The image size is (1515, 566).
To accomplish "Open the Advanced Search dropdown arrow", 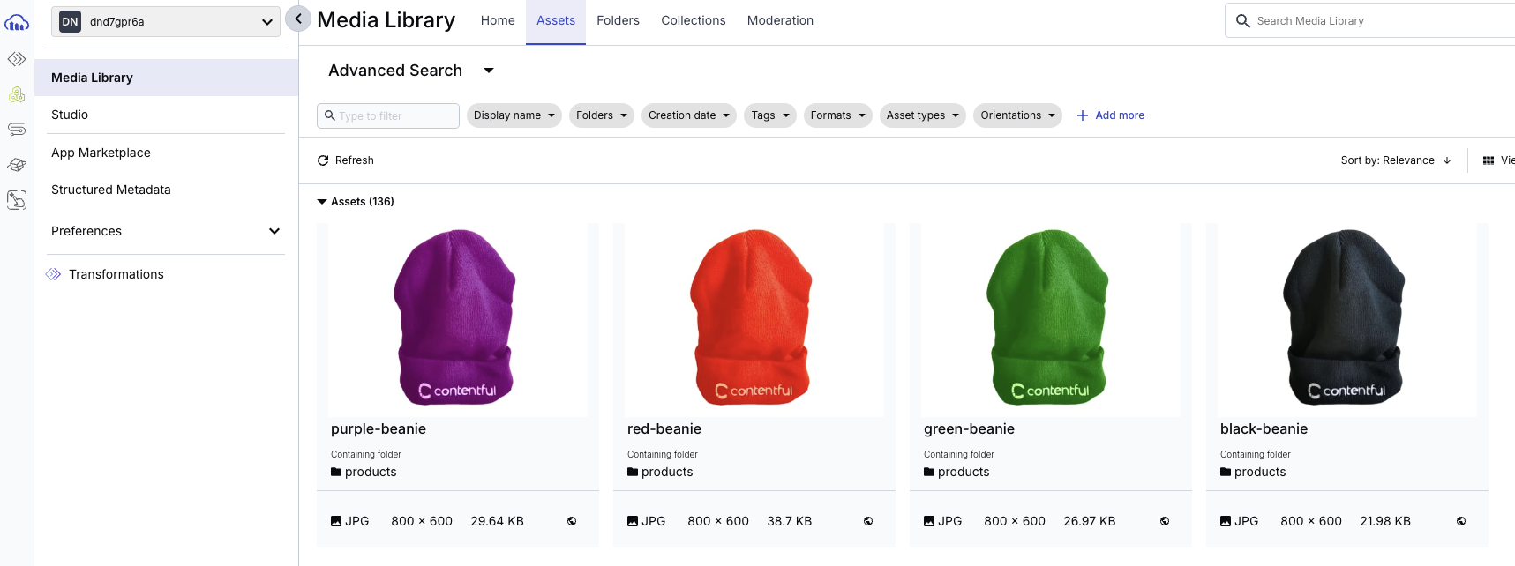I will 489,71.
